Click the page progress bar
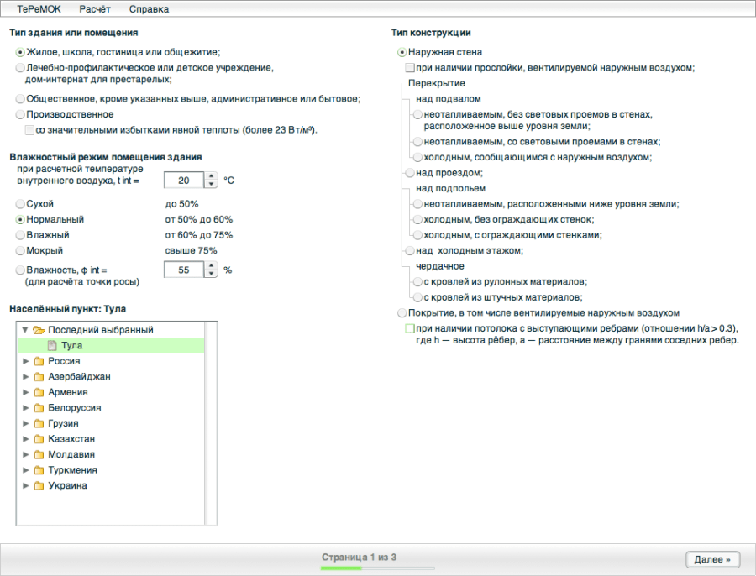The image size is (756, 576). pyautogui.click(x=359, y=568)
